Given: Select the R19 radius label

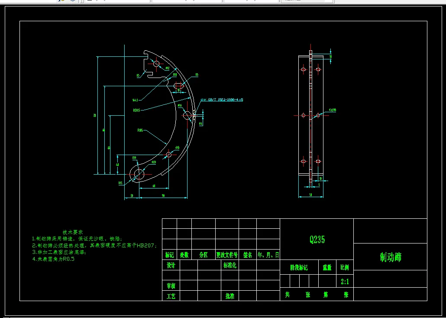Looking at the screenshot, I should (x=134, y=158).
